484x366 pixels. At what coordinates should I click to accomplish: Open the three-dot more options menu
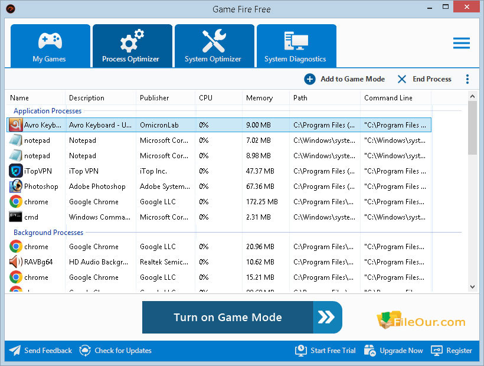click(467, 79)
